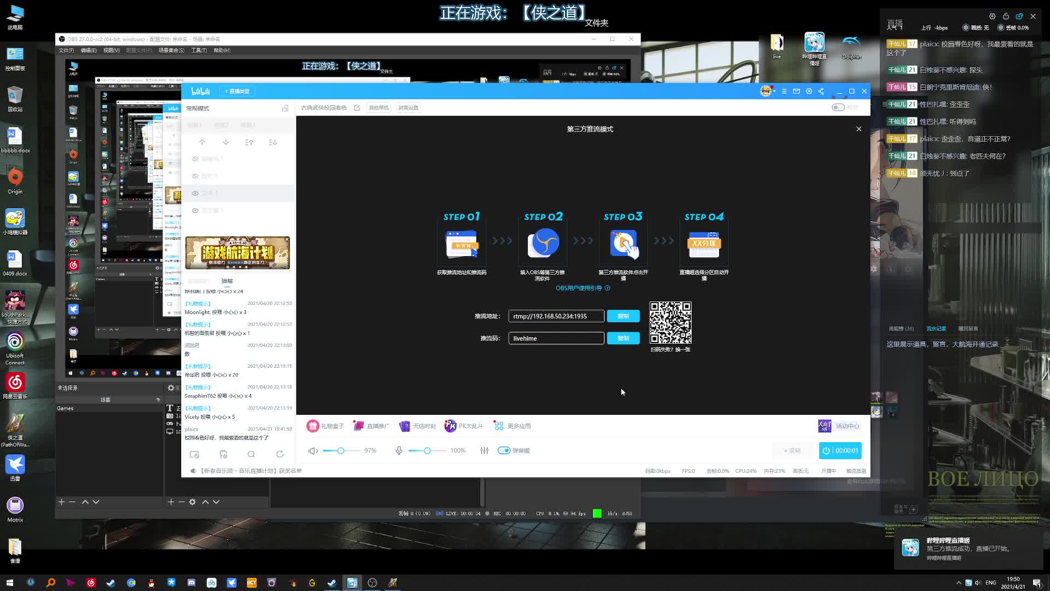Click 扫码失败? 换一张 link under QR code
This screenshot has height=591, width=1050.
(x=670, y=350)
